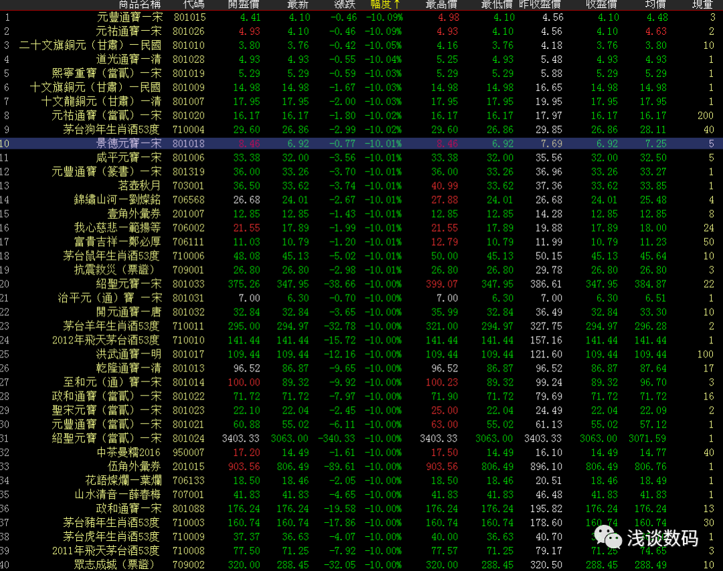Click the average price 3071.59 cell
Screen dimensions: 723x571
647,438
